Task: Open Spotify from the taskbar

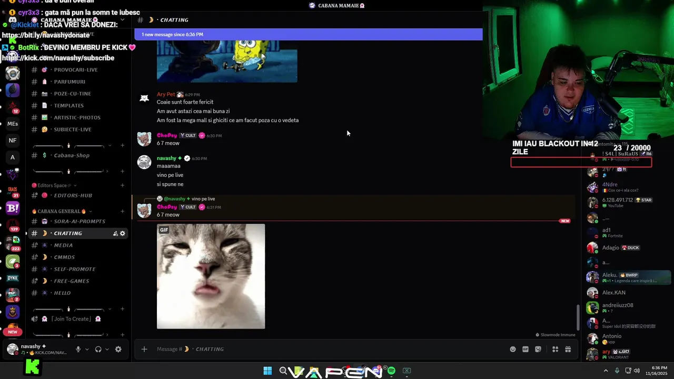Action: pyautogui.click(x=391, y=371)
